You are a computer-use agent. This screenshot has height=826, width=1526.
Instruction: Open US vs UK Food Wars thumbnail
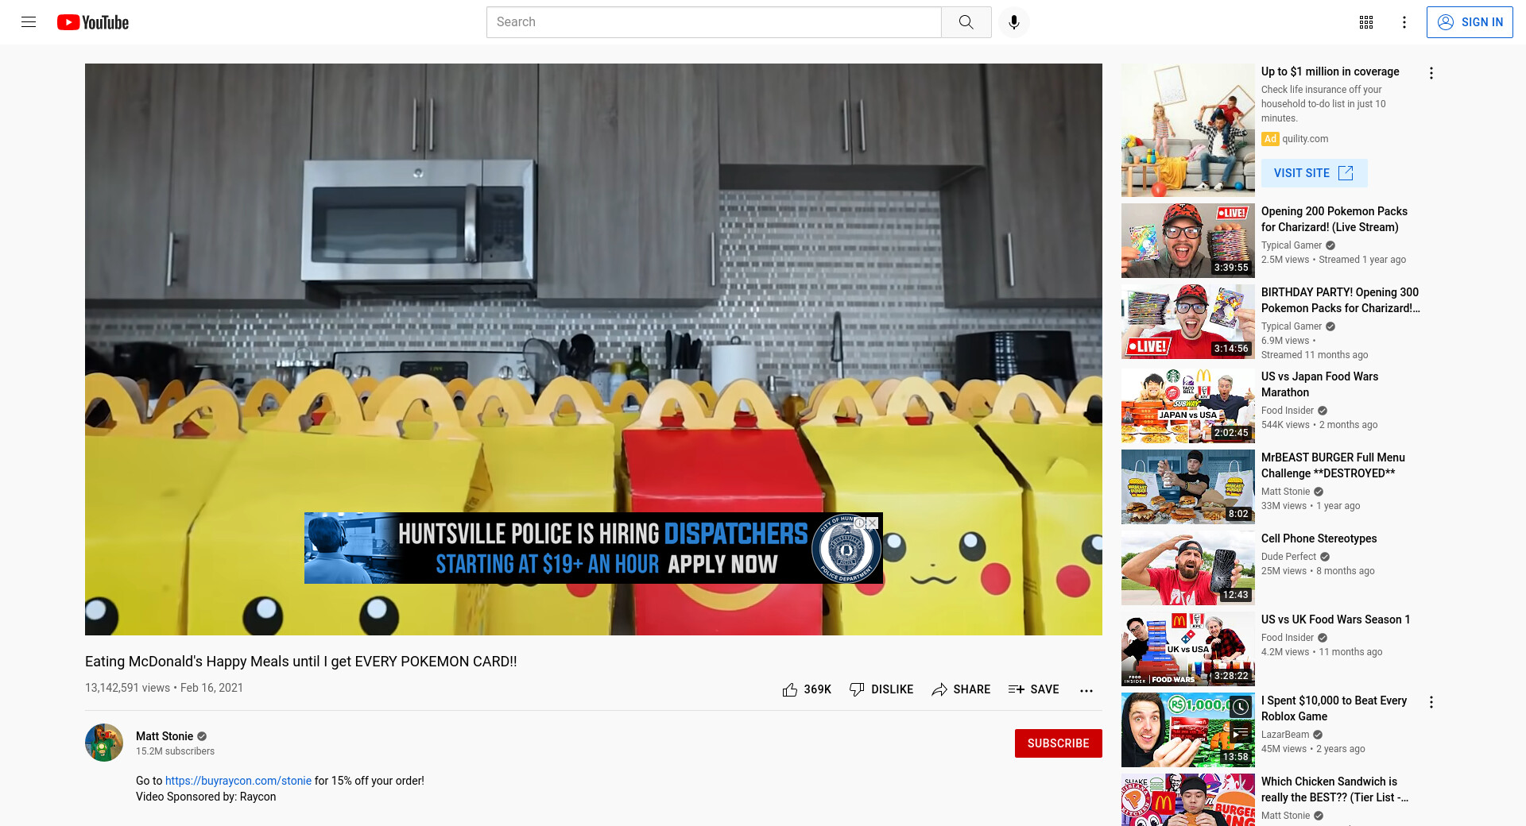1187,649
